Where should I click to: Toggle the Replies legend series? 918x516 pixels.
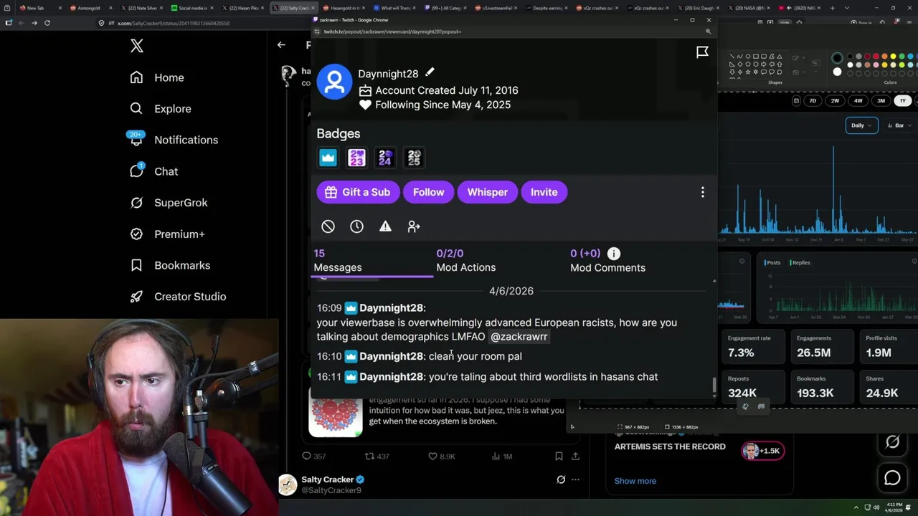tap(800, 262)
